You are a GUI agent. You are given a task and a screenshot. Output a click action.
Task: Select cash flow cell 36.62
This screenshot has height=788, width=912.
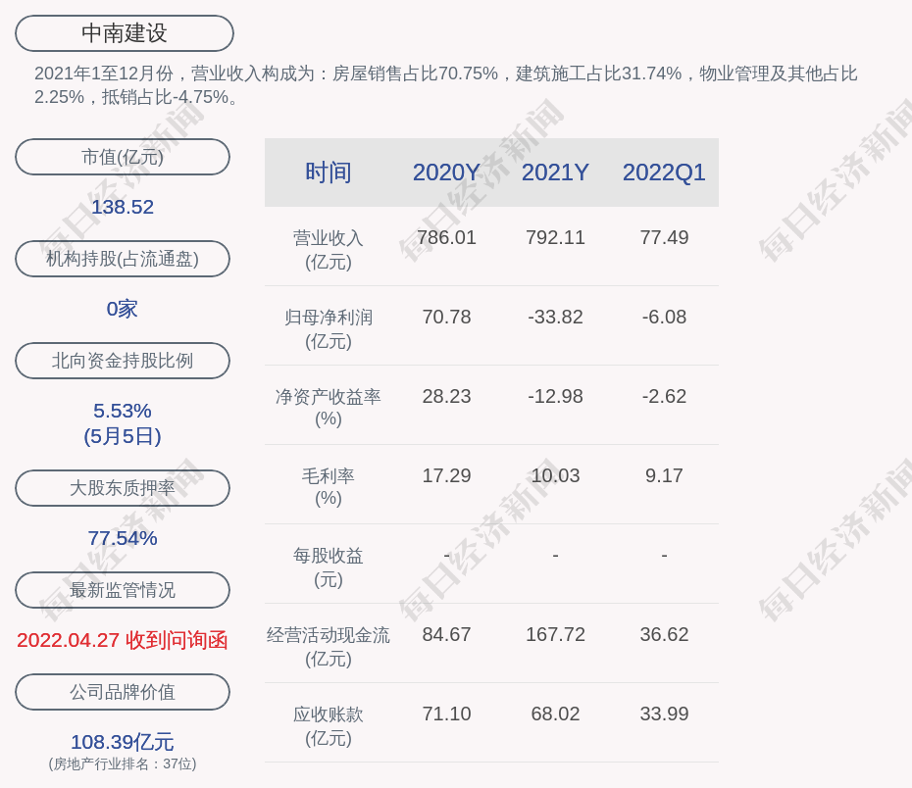664,634
